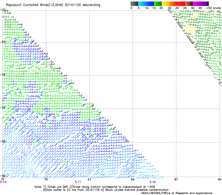Click the purple 5:18 time label near 84

coord(152,182)
